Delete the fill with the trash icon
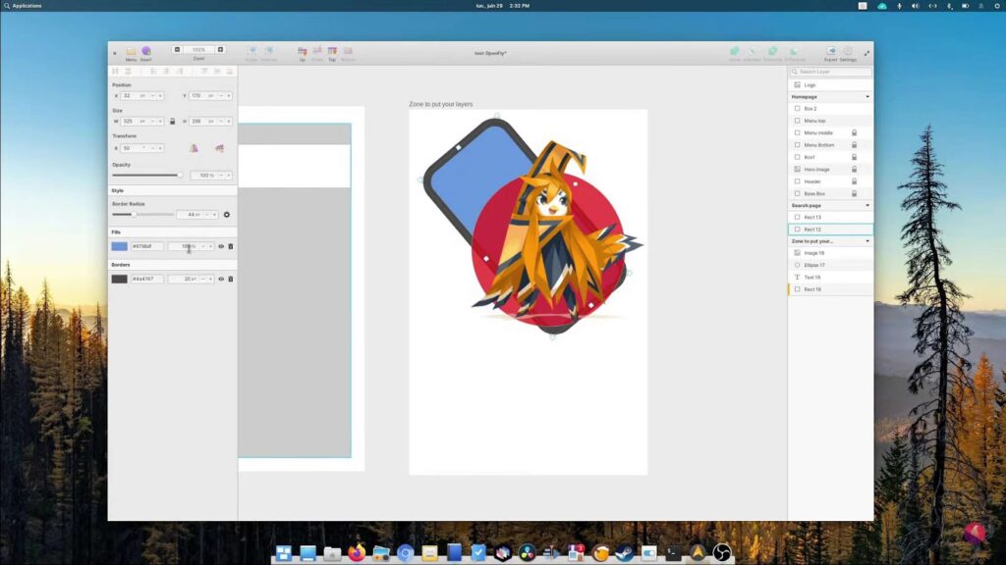Image resolution: width=1006 pixels, height=565 pixels. point(231,246)
